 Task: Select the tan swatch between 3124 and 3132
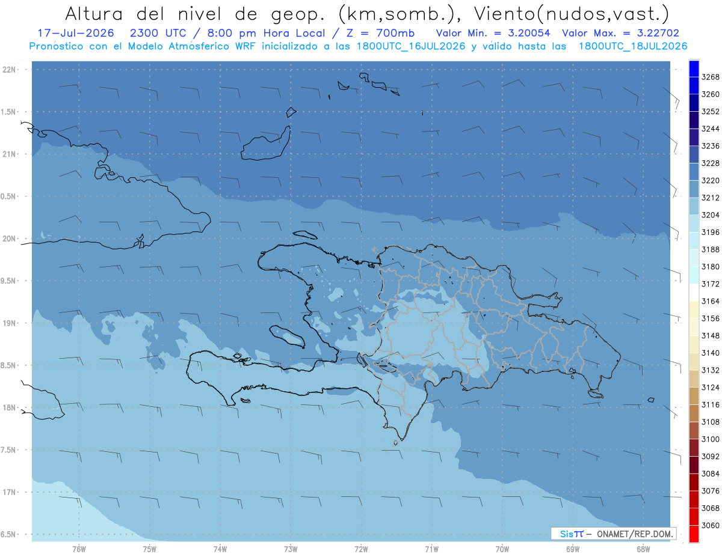694,379
